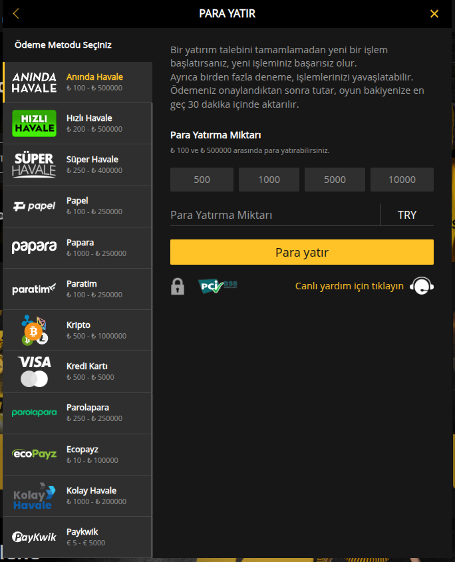Select the 5000 preset amount
The image size is (455, 562).
(335, 180)
